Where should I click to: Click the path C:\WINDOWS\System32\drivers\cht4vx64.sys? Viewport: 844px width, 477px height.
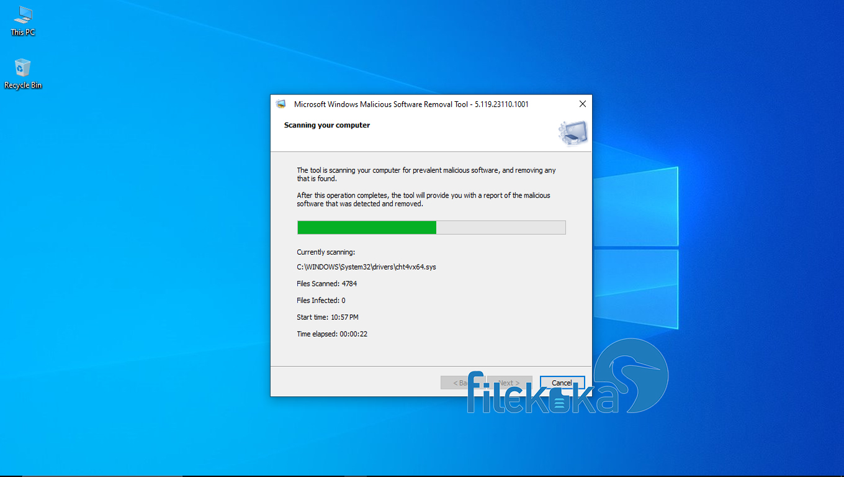366,267
